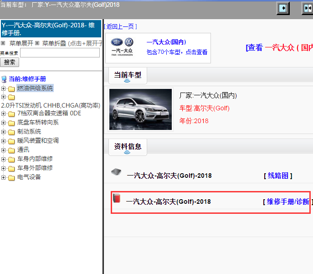Expand the 制动系统 node
This screenshot has width=313, height=274.
(x=3, y=132)
